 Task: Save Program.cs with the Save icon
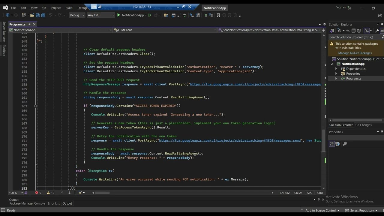pos(37,15)
